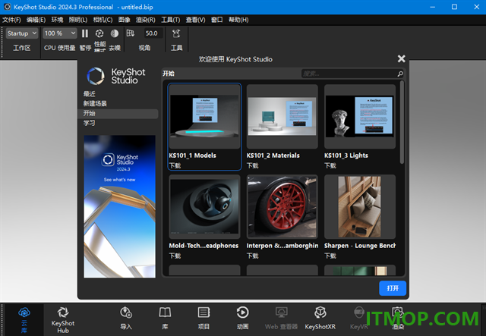Open the Edit (编辑) menu
Viewport: 486px width, 336px height.
[36, 20]
